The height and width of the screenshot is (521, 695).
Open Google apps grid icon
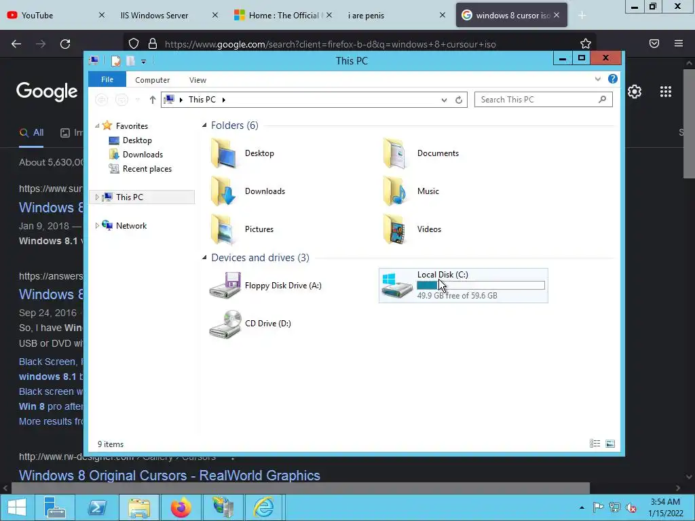[665, 92]
